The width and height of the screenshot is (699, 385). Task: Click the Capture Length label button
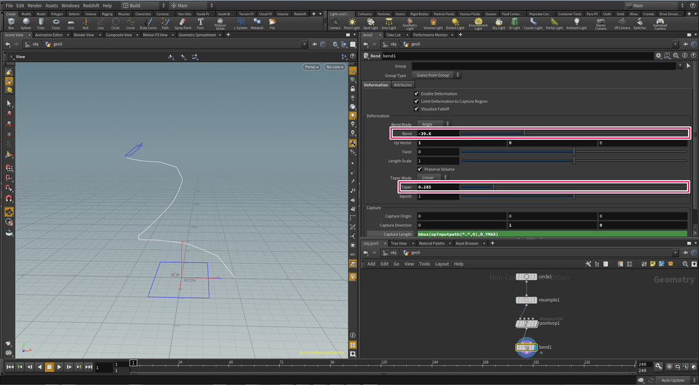click(391, 234)
